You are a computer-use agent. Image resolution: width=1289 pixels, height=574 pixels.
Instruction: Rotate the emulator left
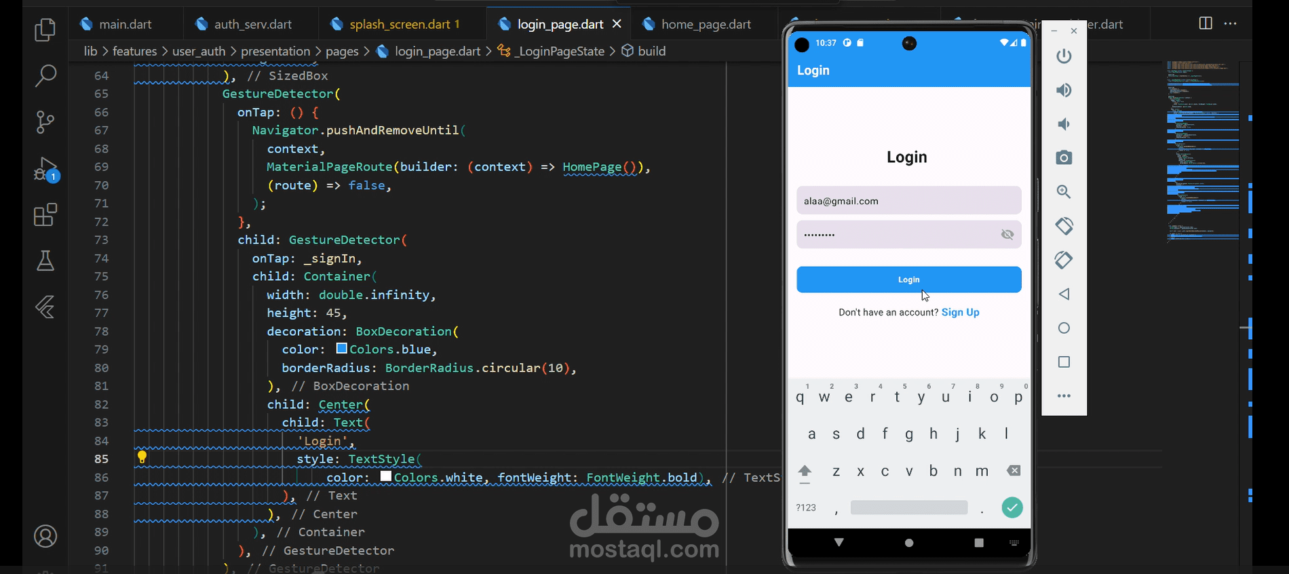[1064, 226]
